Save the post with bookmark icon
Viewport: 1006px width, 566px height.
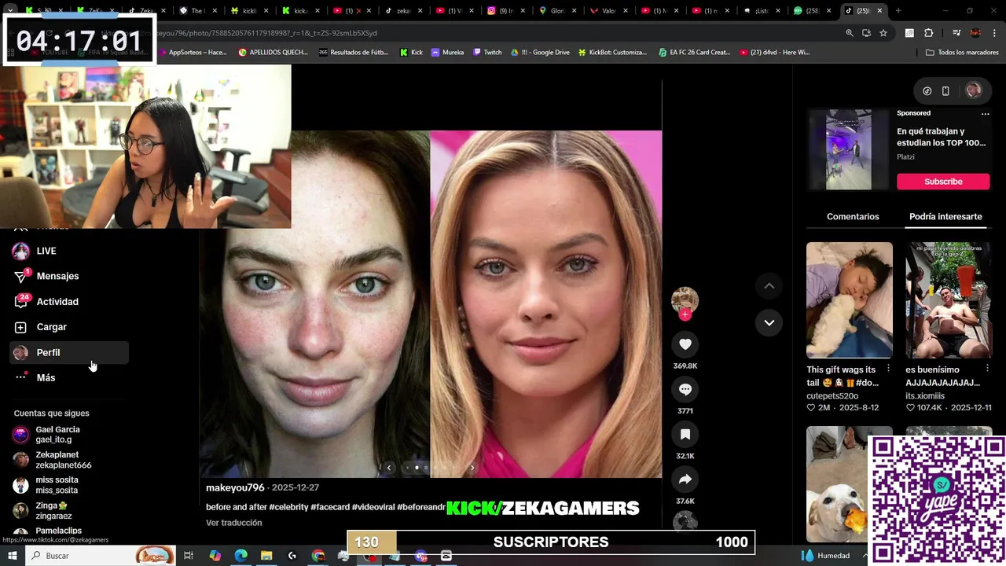(685, 434)
